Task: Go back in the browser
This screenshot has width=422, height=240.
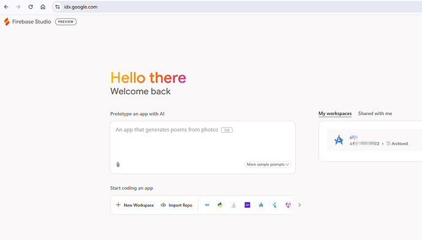Action: click(x=6, y=7)
